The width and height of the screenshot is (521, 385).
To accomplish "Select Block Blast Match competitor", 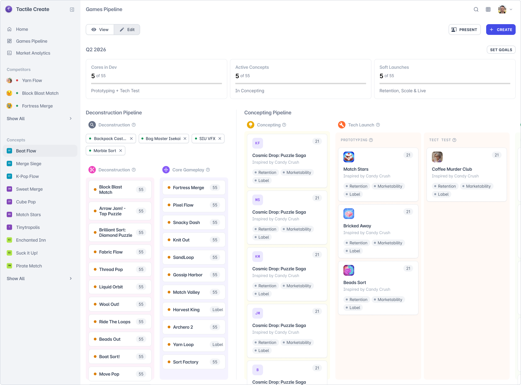I will [x=40, y=93].
